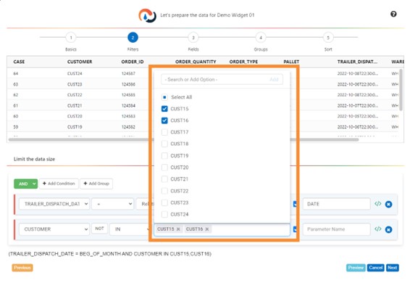This screenshot has width=410, height=283.
Task: Uncheck the CUST16 option
Action: pos(164,120)
